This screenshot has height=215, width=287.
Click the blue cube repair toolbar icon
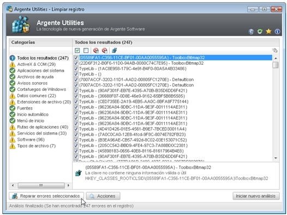tap(115, 50)
